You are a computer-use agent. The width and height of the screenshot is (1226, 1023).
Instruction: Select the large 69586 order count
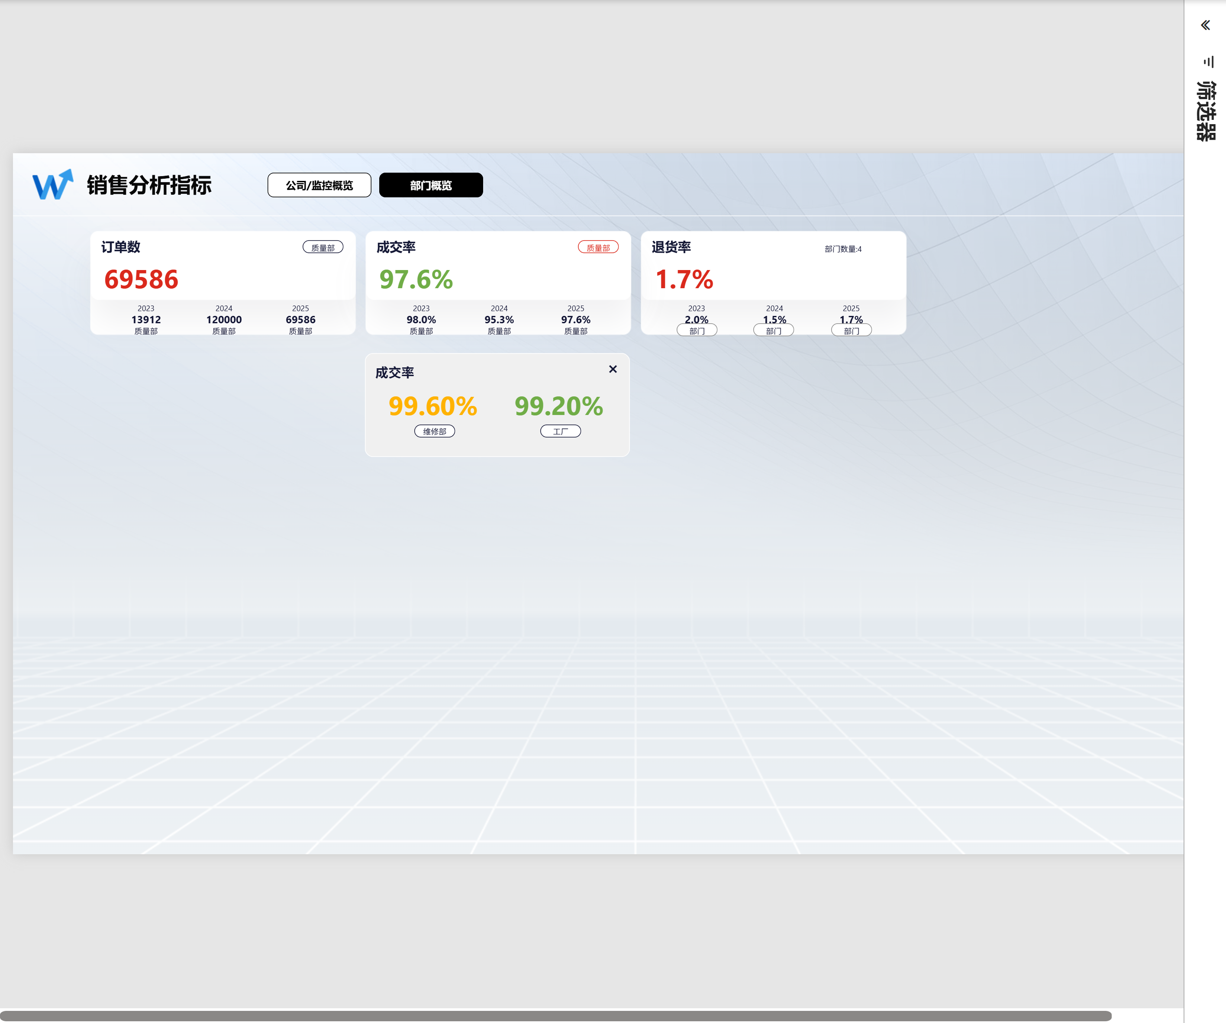pos(141,280)
